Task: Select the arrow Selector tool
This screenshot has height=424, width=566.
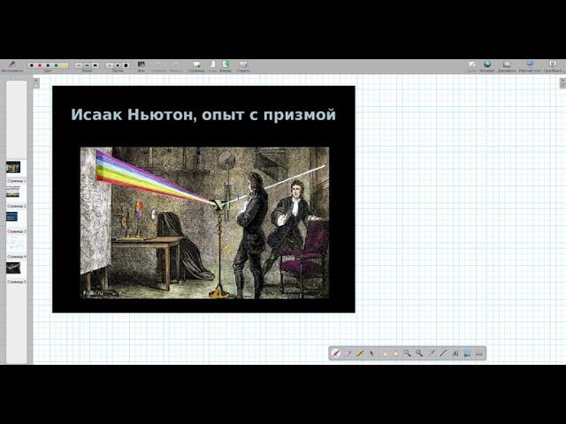Action: 371,353
